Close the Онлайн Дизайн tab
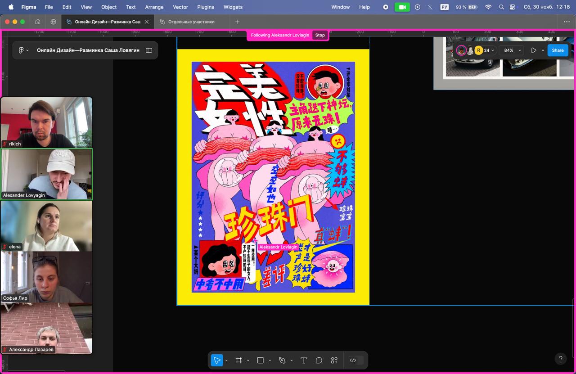Viewport: 576px width, 374px height. click(147, 22)
